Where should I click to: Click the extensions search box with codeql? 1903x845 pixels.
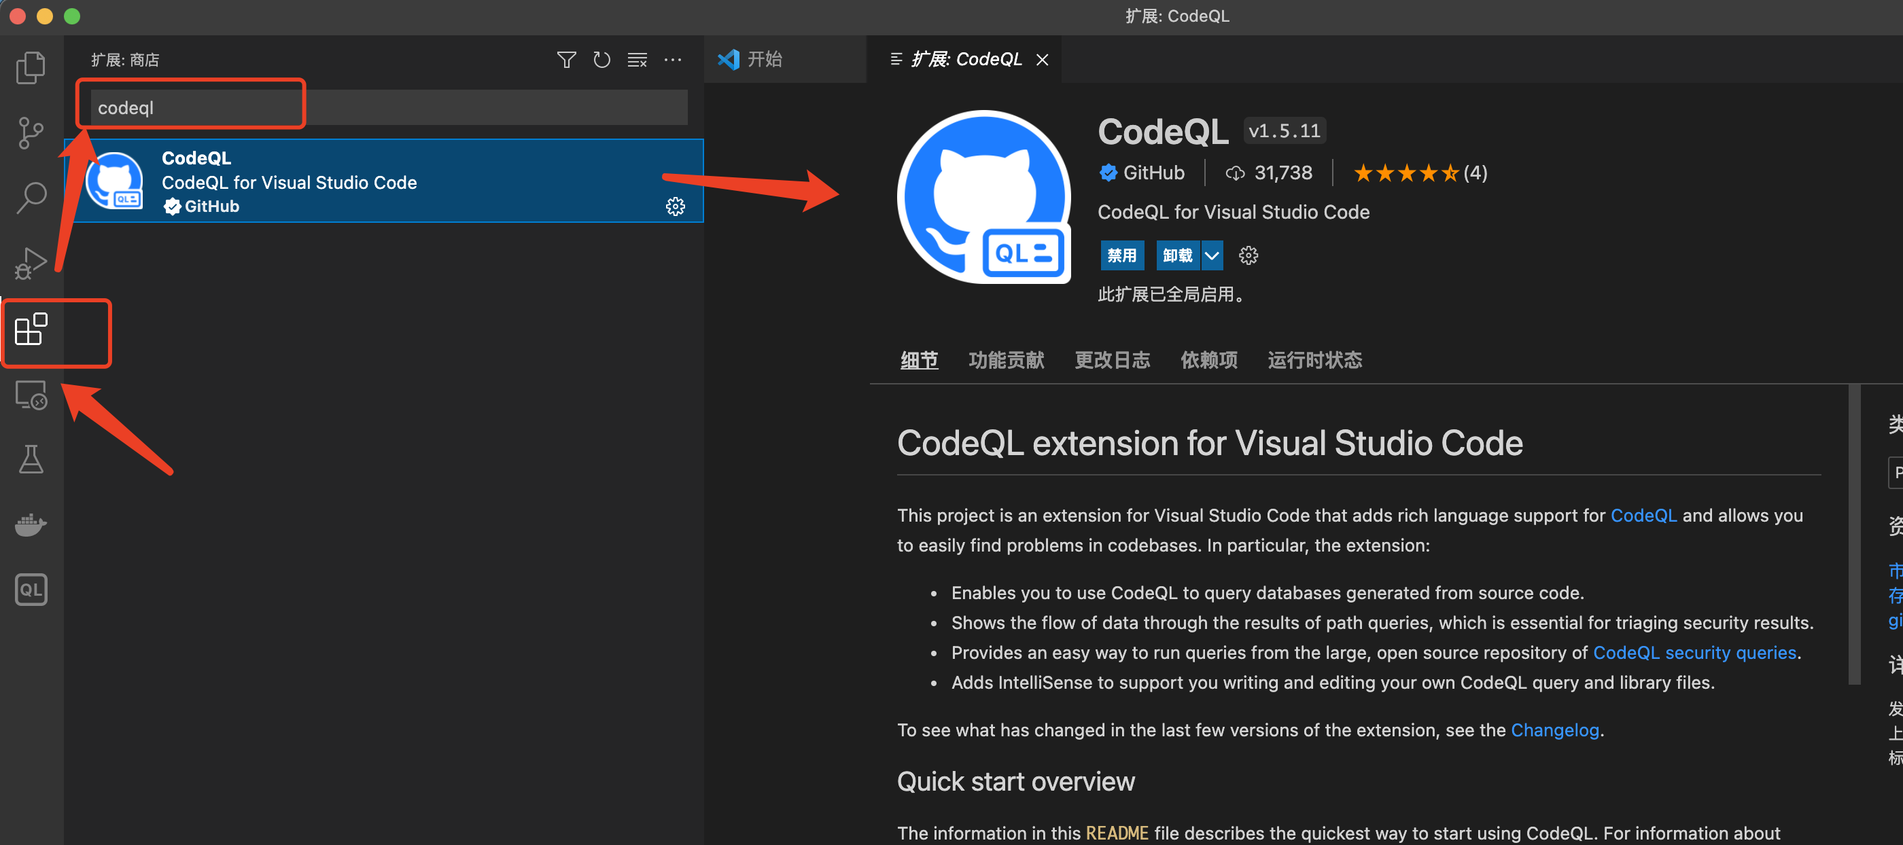tap(389, 108)
